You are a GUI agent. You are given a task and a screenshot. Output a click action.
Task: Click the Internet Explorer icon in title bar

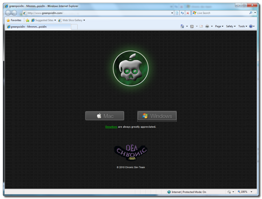pos(7,6)
